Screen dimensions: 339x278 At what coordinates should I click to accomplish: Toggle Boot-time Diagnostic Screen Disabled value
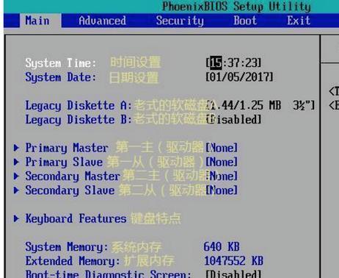click(x=233, y=274)
